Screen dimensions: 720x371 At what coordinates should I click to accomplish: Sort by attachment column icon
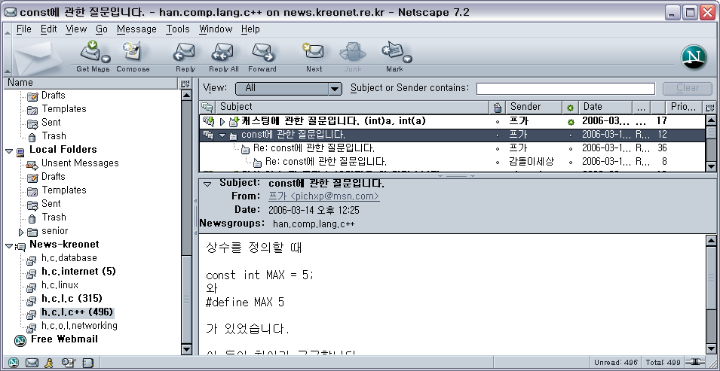pyautogui.click(x=497, y=108)
